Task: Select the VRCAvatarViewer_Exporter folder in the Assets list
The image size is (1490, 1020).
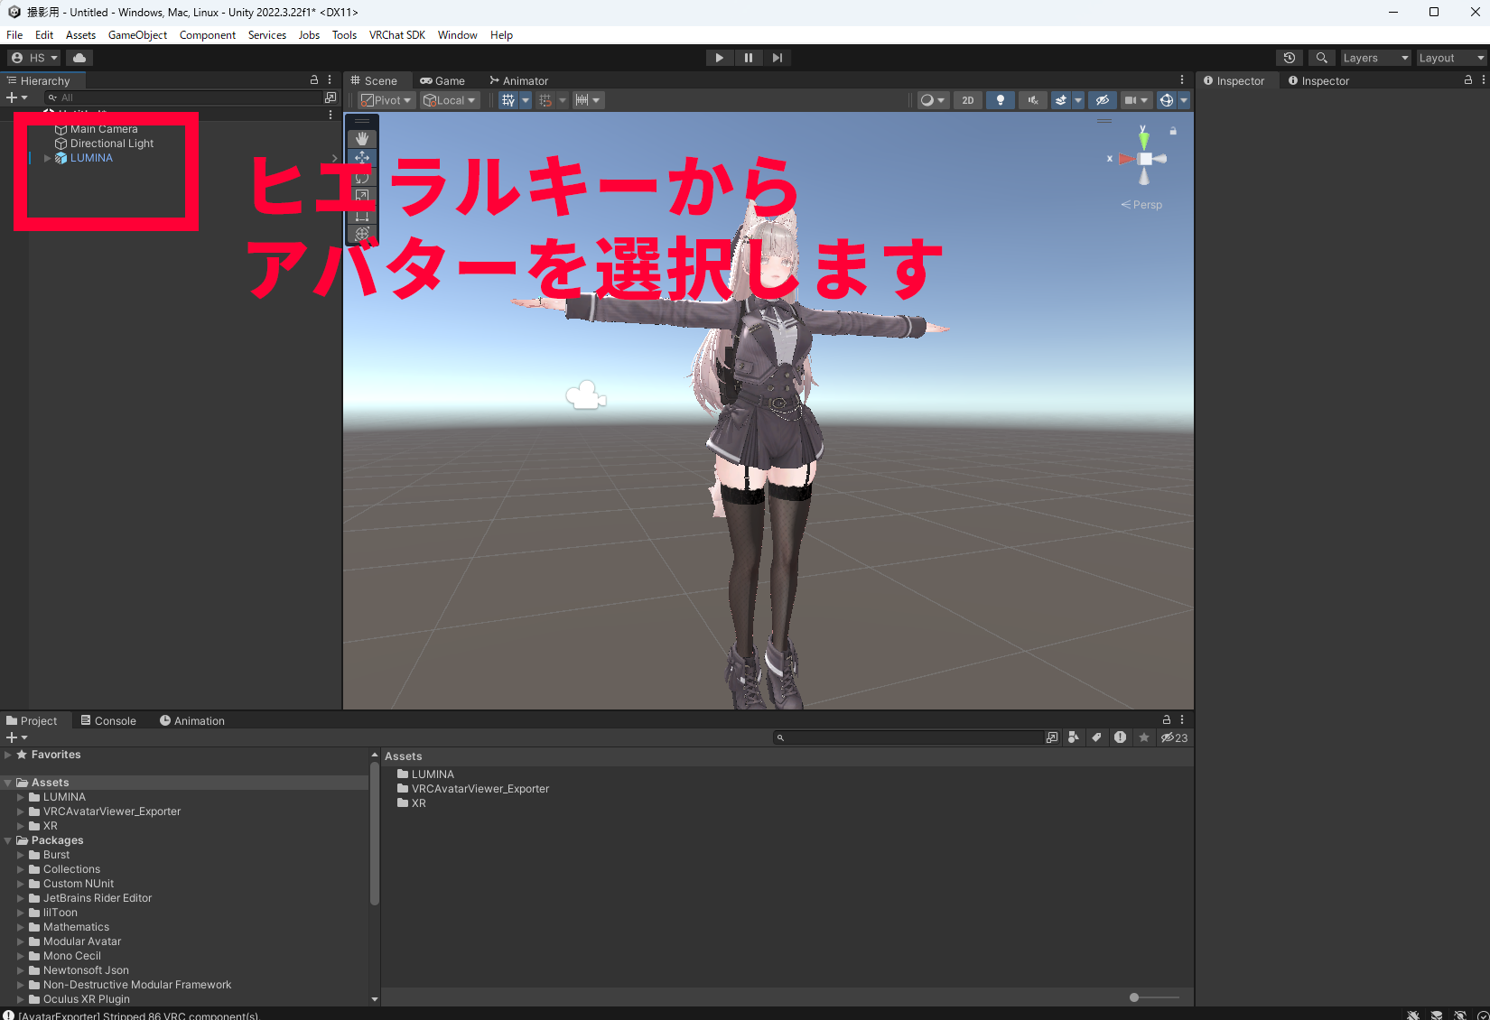Action: pos(480,789)
